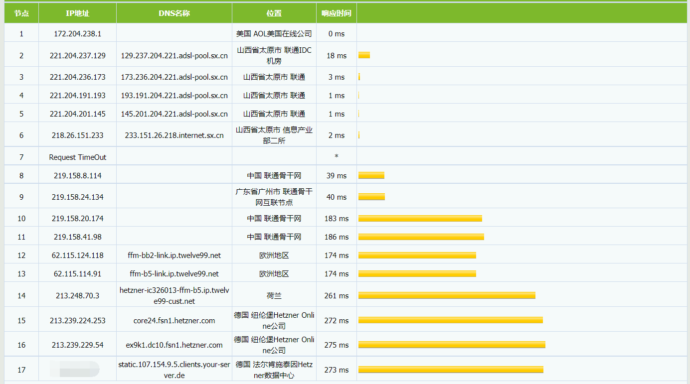Click the 18 ms response bar
This screenshot has height=384, width=690.
(x=364, y=55)
